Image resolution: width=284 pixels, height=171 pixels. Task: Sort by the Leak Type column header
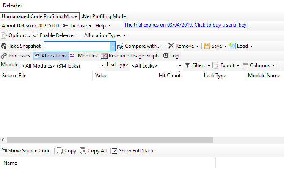[223, 76]
